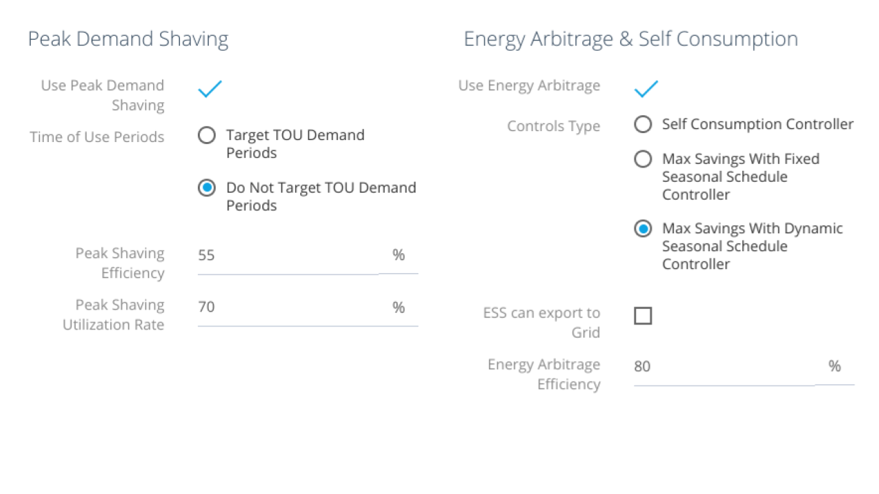Click percent unit beside Peak Shaving Utilization Rate
Viewport: 879px width, 494px height.
coord(398,307)
